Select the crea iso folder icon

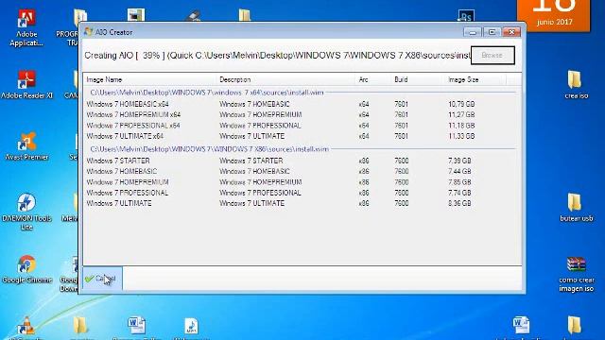(x=576, y=84)
